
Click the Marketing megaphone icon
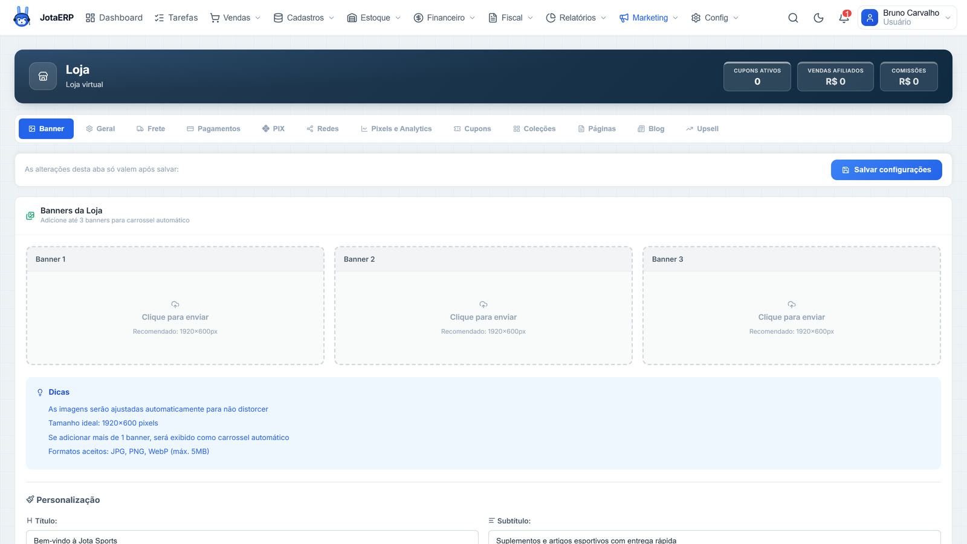pyautogui.click(x=624, y=18)
